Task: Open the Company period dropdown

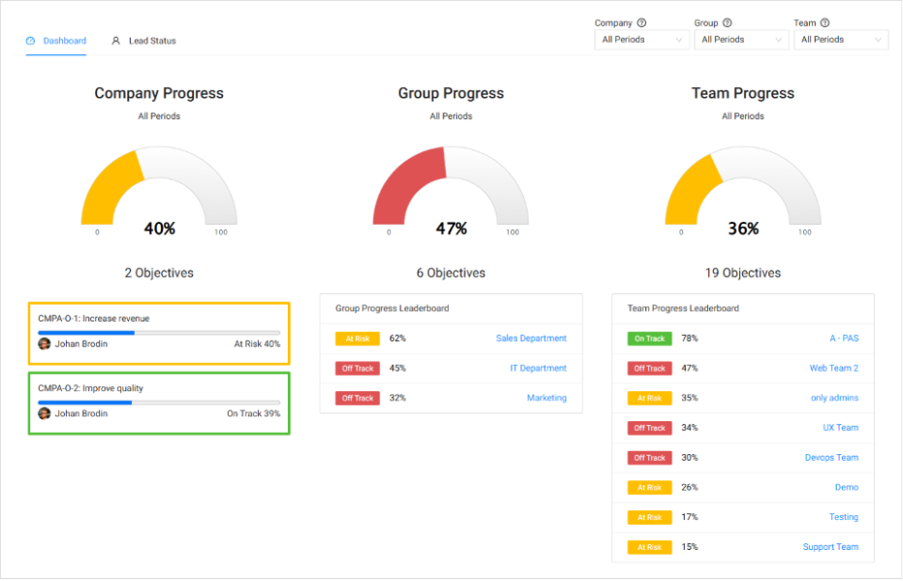Action: [x=641, y=40]
